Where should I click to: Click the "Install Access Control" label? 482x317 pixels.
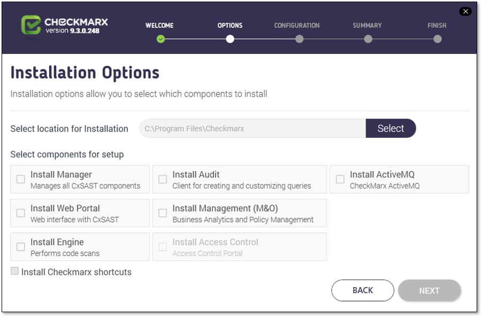[216, 242]
